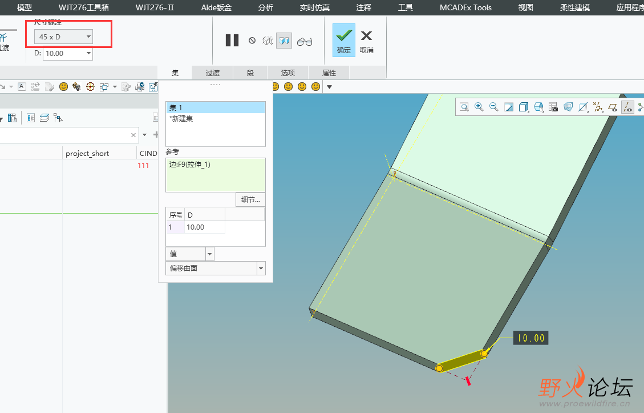The width and height of the screenshot is (644, 413).
Task: Click the perspective view icon
Action: click(568, 107)
